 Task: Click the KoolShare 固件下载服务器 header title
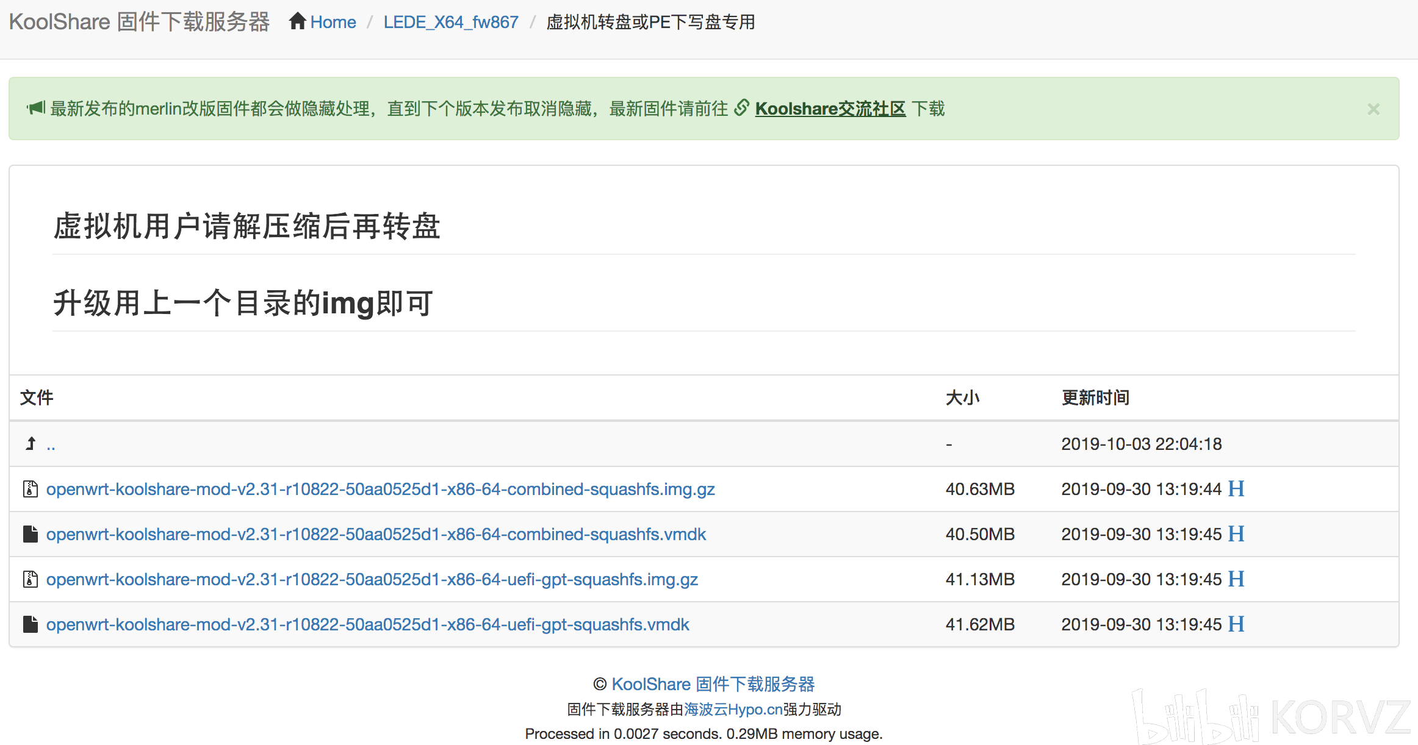[x=139, y=22]
